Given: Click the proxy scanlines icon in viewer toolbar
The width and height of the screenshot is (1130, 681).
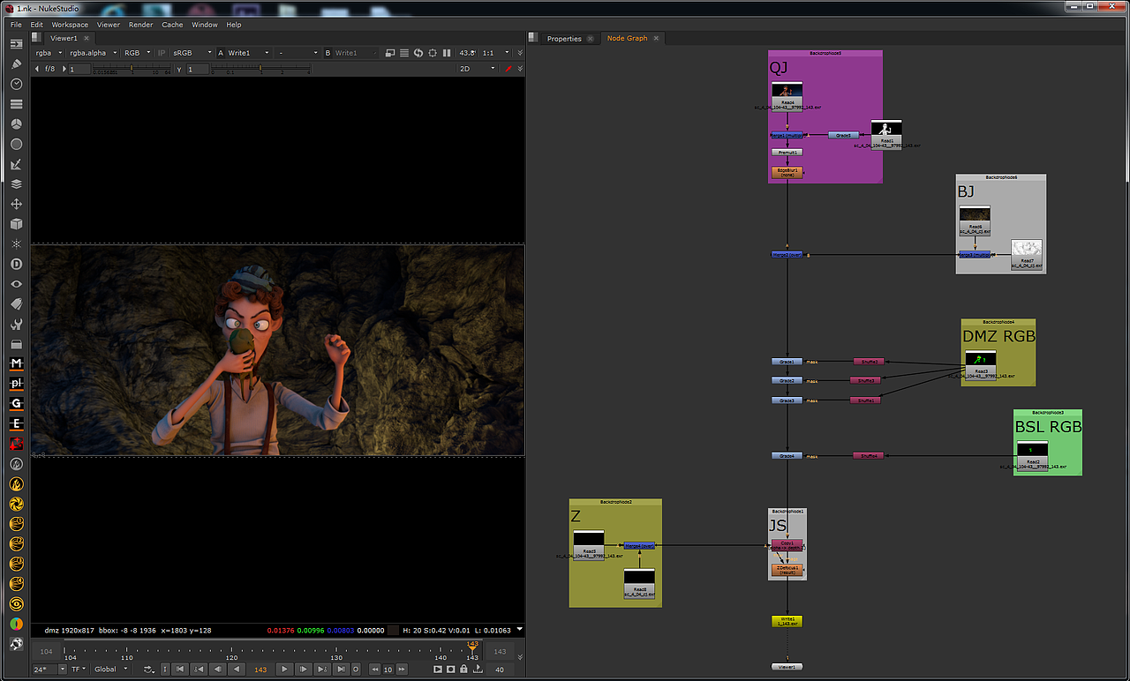Looking at the screenshot, I should (404, 53).
